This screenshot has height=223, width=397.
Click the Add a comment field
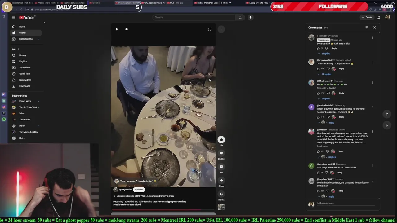[346, 203]
